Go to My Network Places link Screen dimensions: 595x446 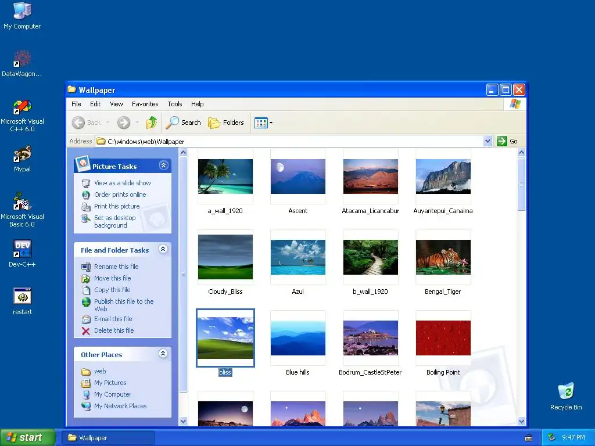click(x=120, y=406)
